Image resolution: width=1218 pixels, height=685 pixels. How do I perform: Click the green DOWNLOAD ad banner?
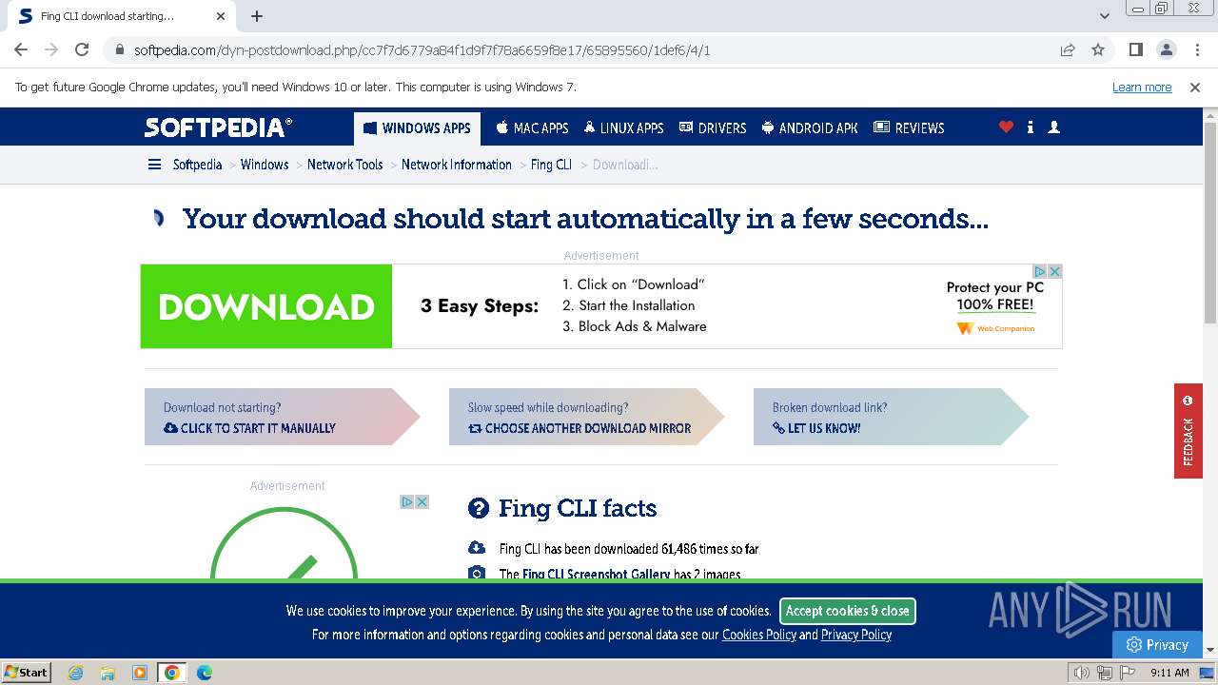click(x=266, y=306)
